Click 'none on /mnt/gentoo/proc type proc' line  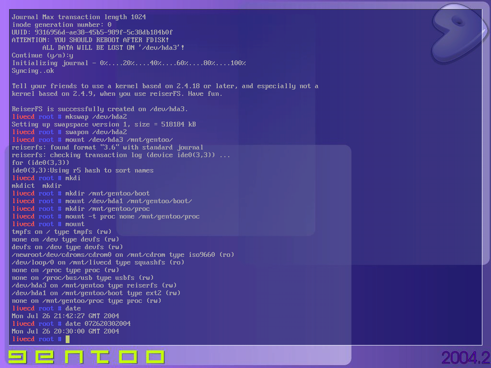pyautogui.click(x=86, y=301)
